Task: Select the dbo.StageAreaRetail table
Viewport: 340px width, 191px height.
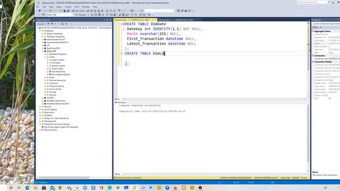Action: pyautogui.click(x=61, y=74)
